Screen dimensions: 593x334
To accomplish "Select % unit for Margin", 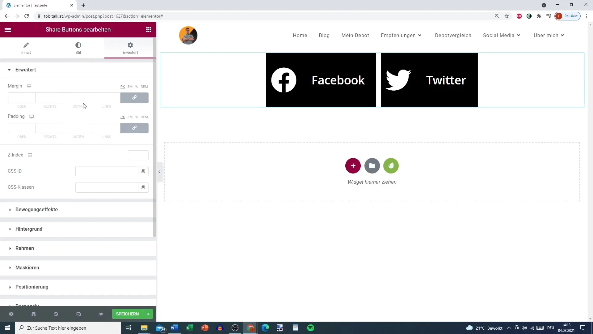I will 137,87.
